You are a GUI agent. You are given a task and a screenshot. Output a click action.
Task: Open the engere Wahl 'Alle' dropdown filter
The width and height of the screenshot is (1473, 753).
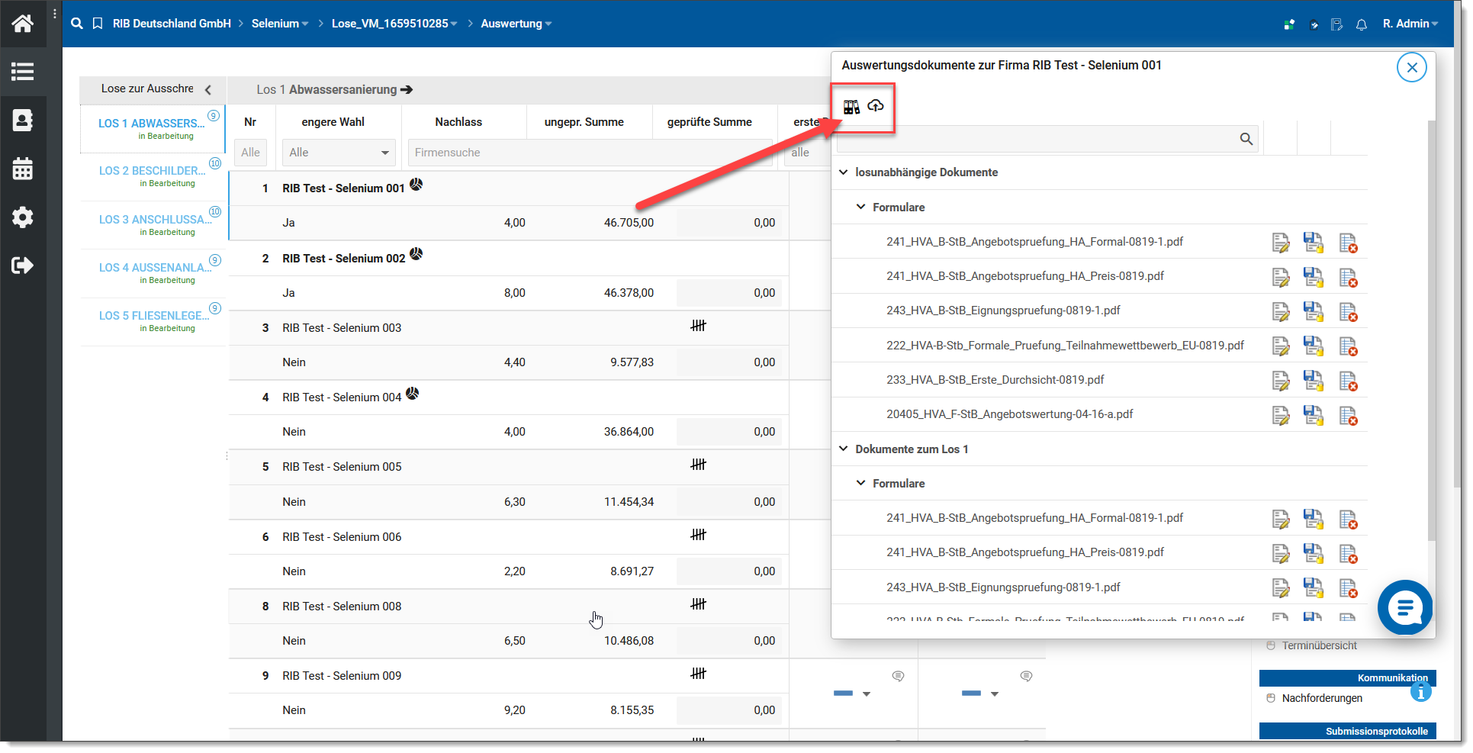[x=339, y=153]
